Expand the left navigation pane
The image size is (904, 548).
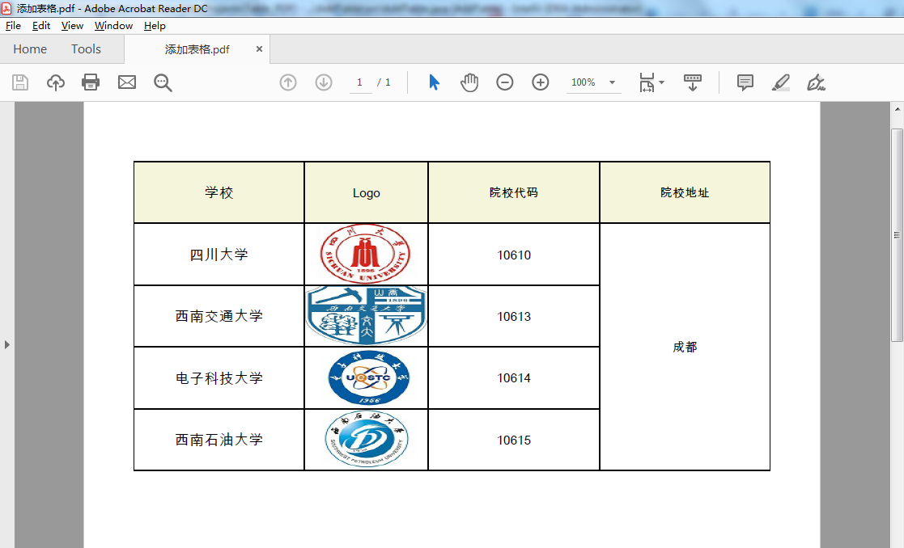[x=7, y=345]
